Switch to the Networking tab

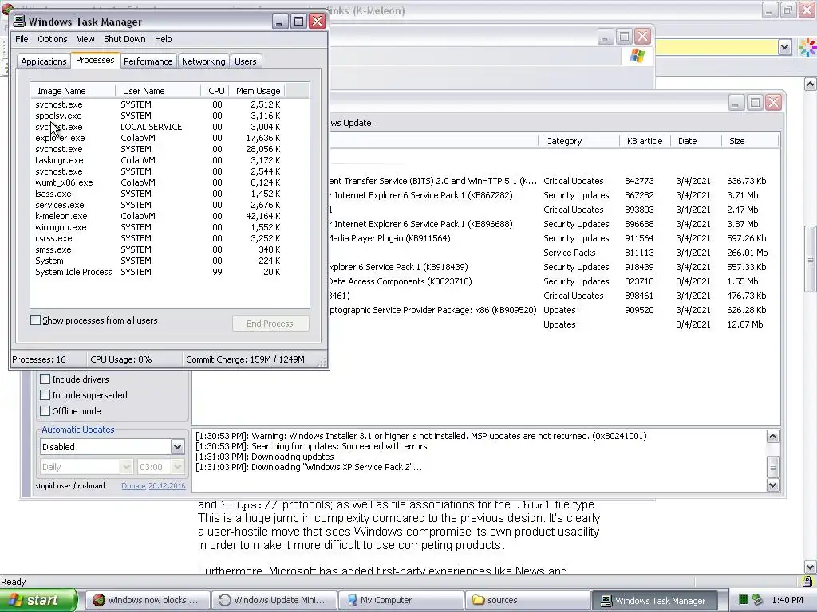pyautogui.click(x=203, y=61)
